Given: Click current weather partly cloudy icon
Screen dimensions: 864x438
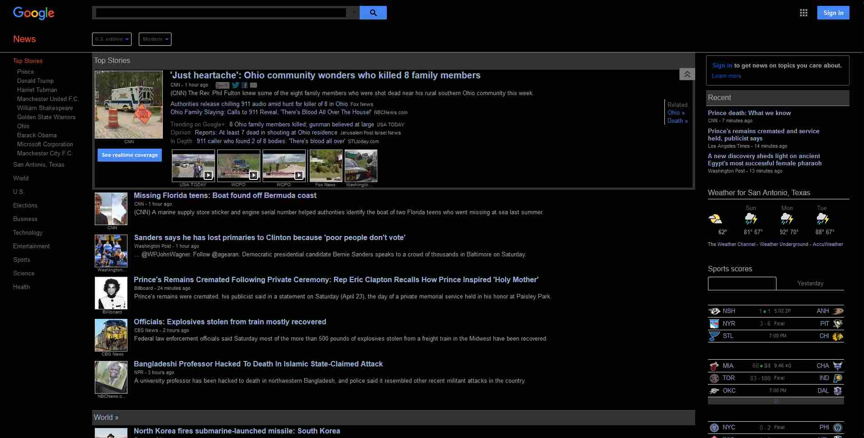Looking at the screenshot, I should click(715, 219).
